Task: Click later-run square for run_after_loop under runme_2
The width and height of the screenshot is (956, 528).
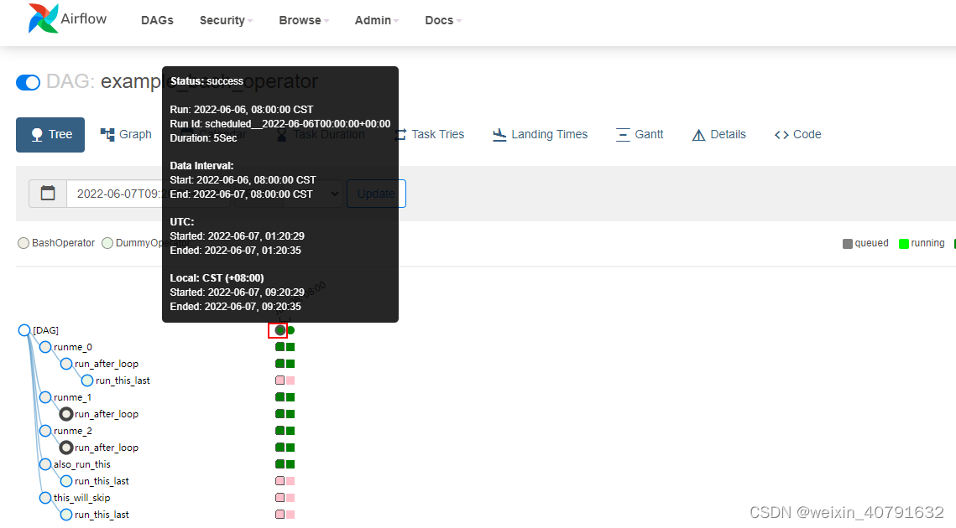Action: 290,448
